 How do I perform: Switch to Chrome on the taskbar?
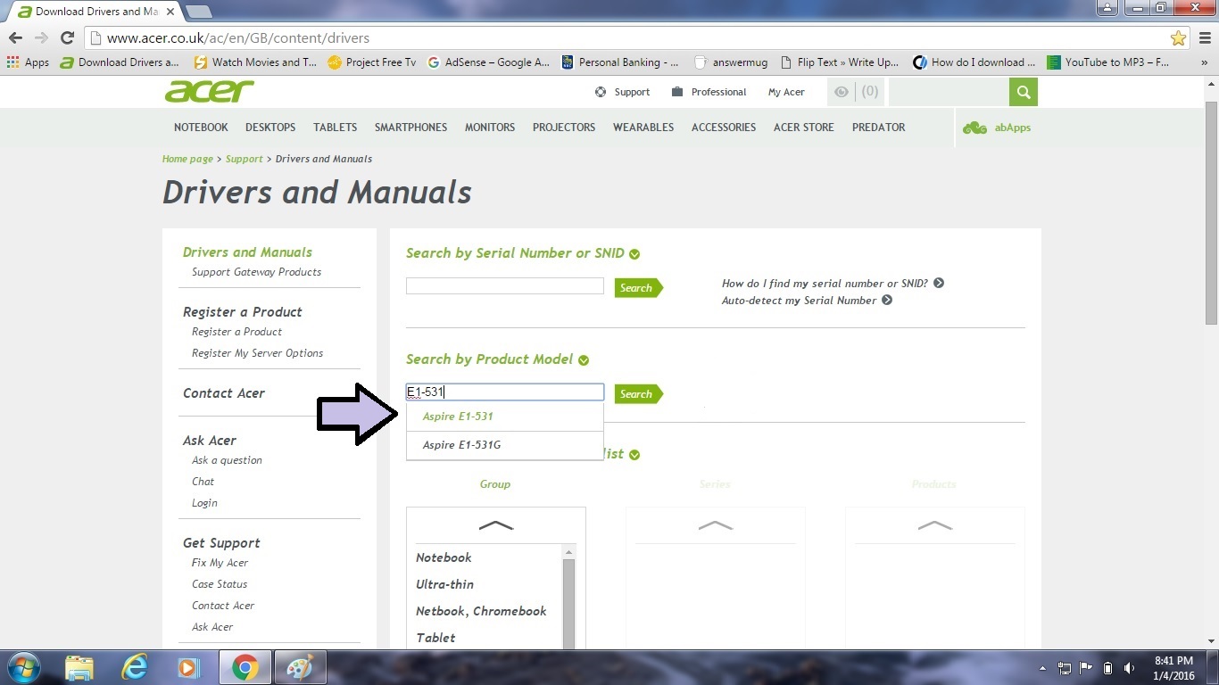tap(245, 667)
